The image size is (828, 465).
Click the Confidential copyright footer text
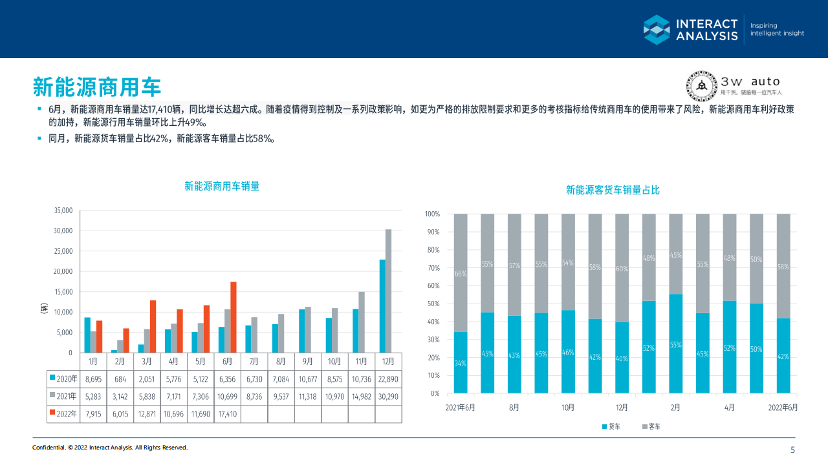pos(110,448)
